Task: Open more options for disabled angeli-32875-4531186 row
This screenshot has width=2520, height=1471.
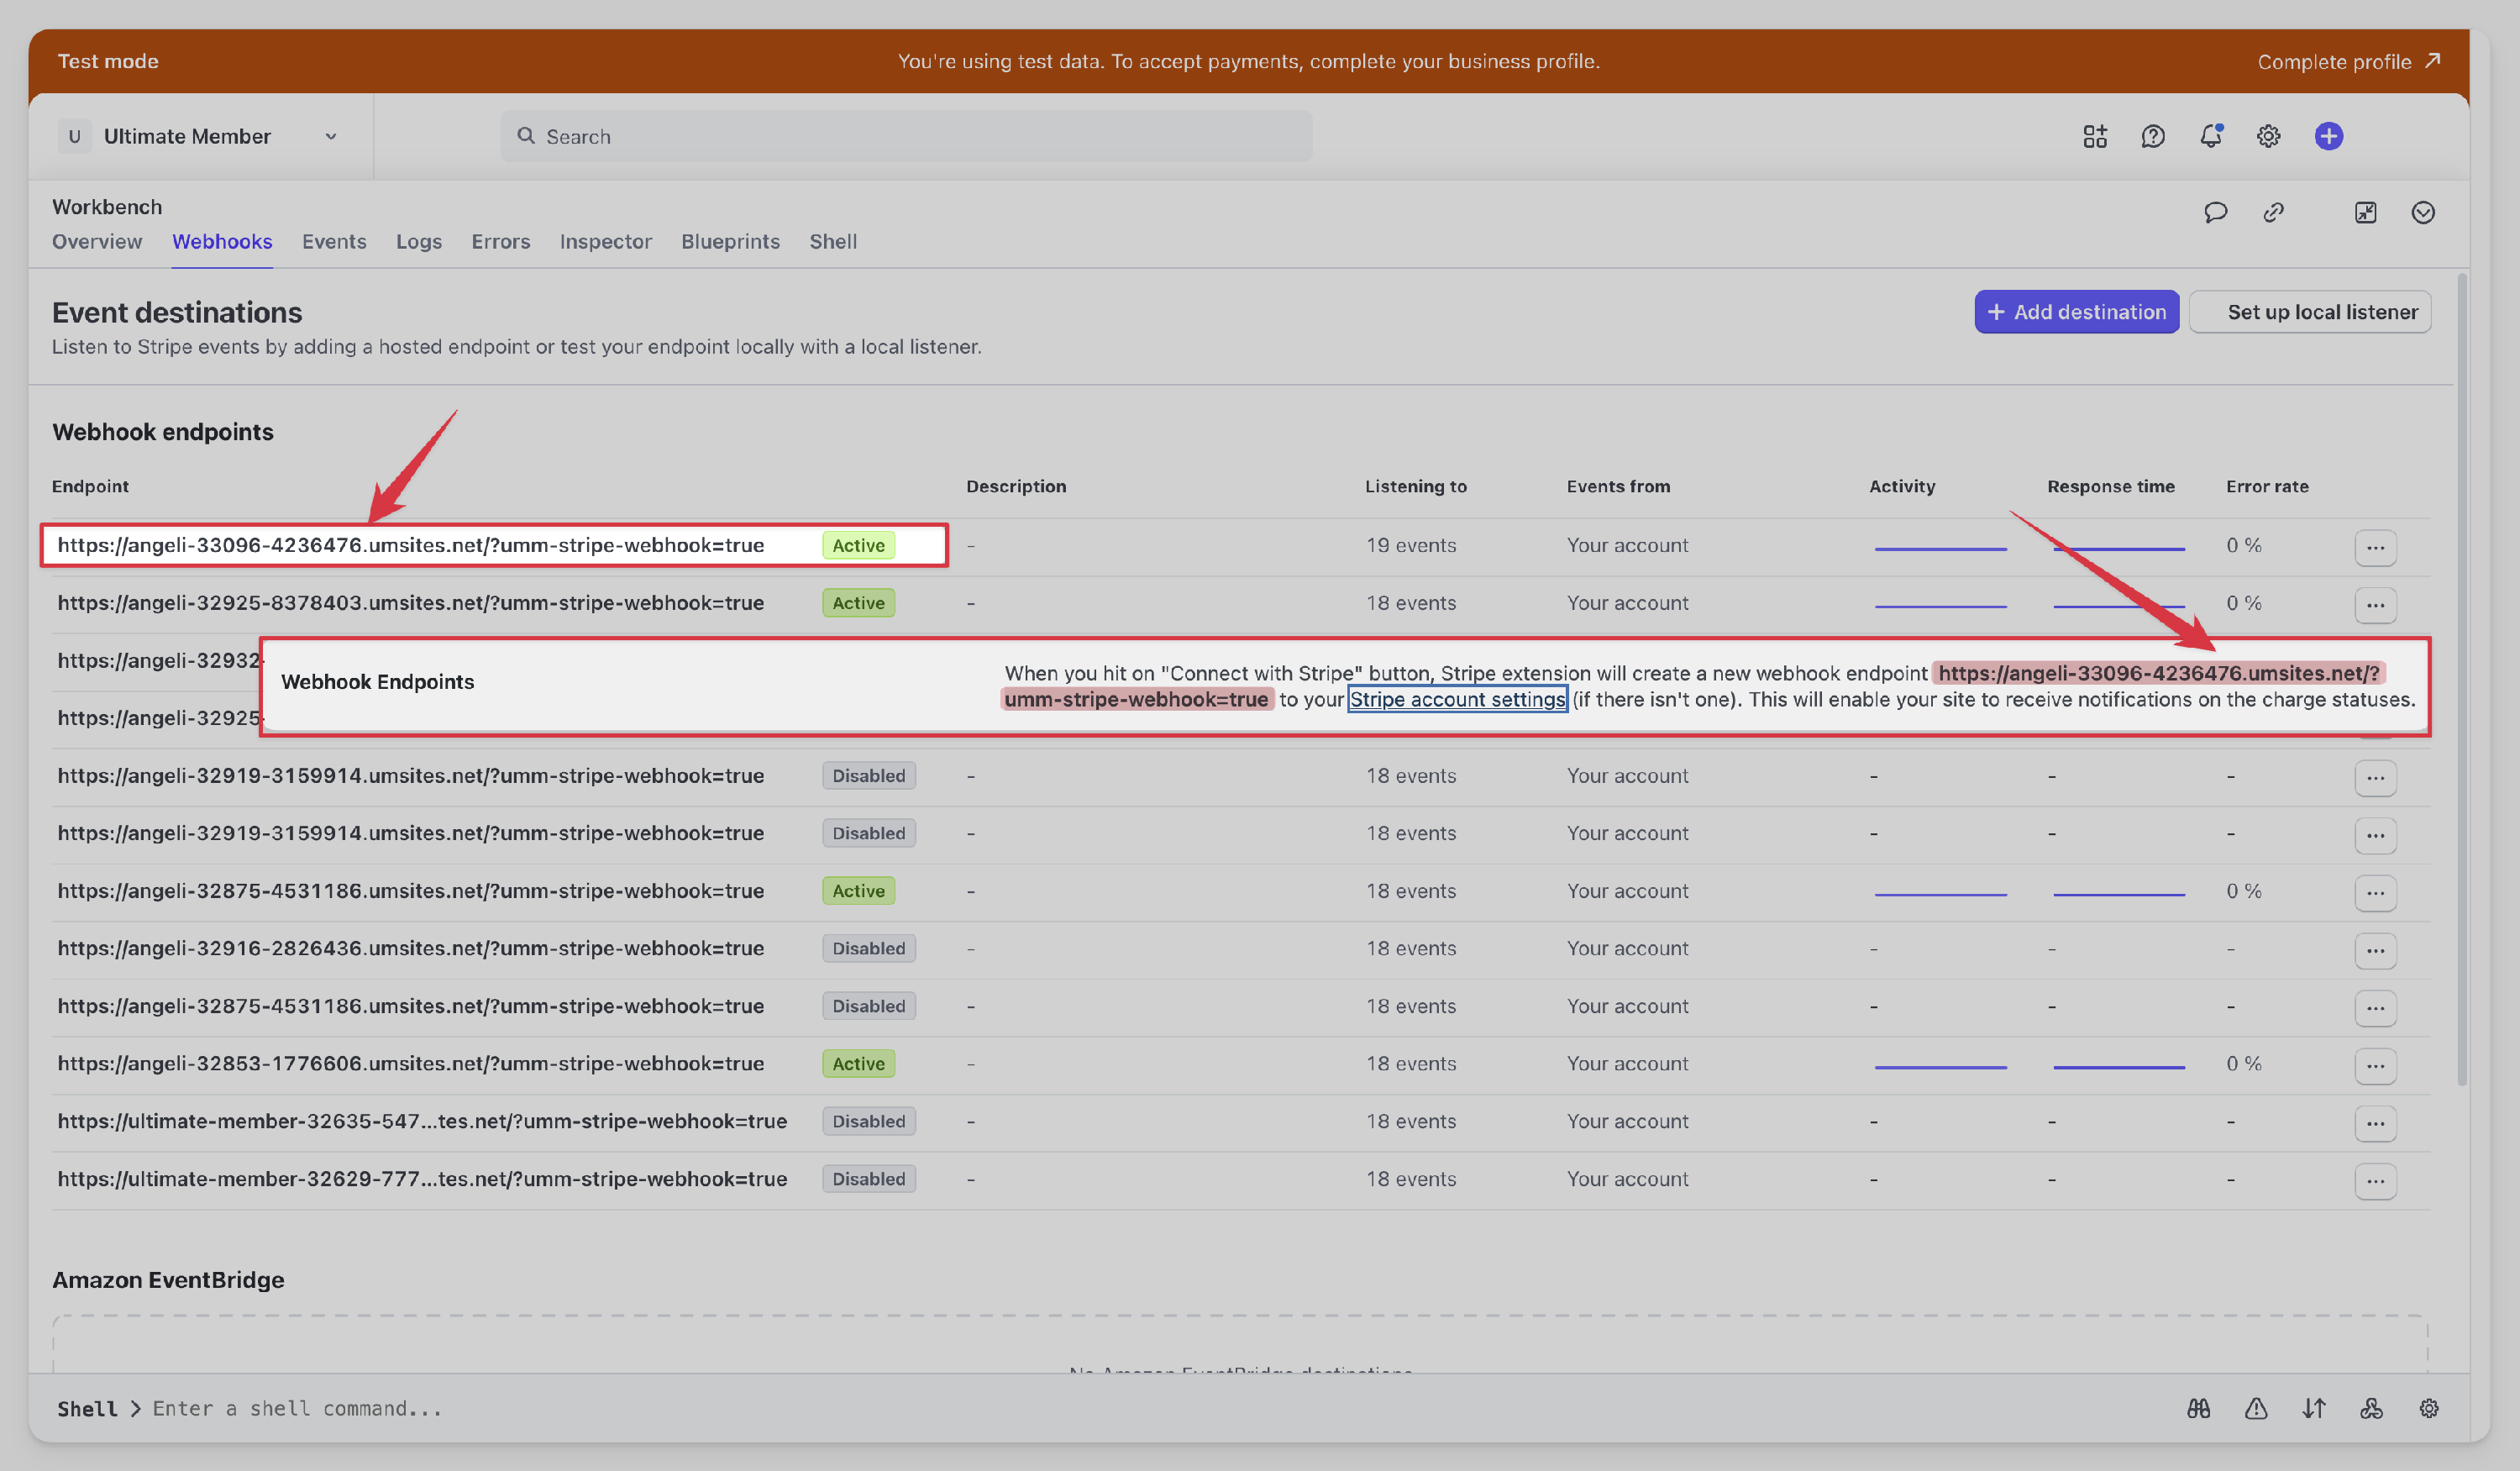Action: point(2376,1008)
